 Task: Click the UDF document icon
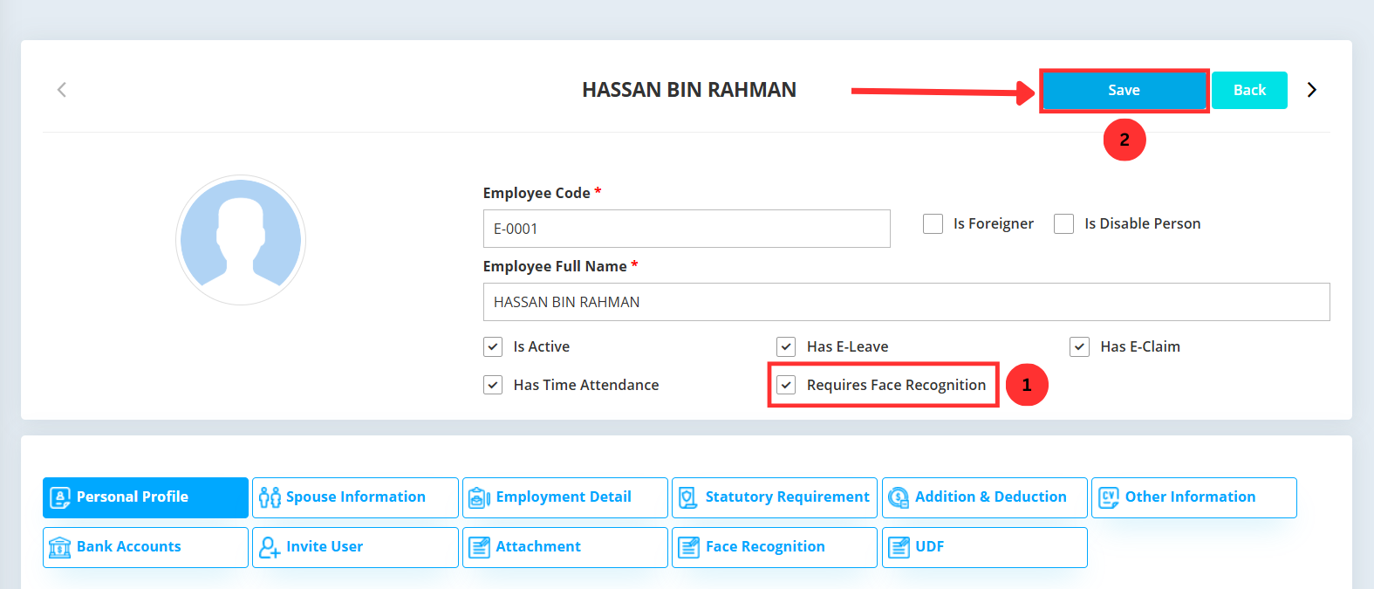[899, 547]
